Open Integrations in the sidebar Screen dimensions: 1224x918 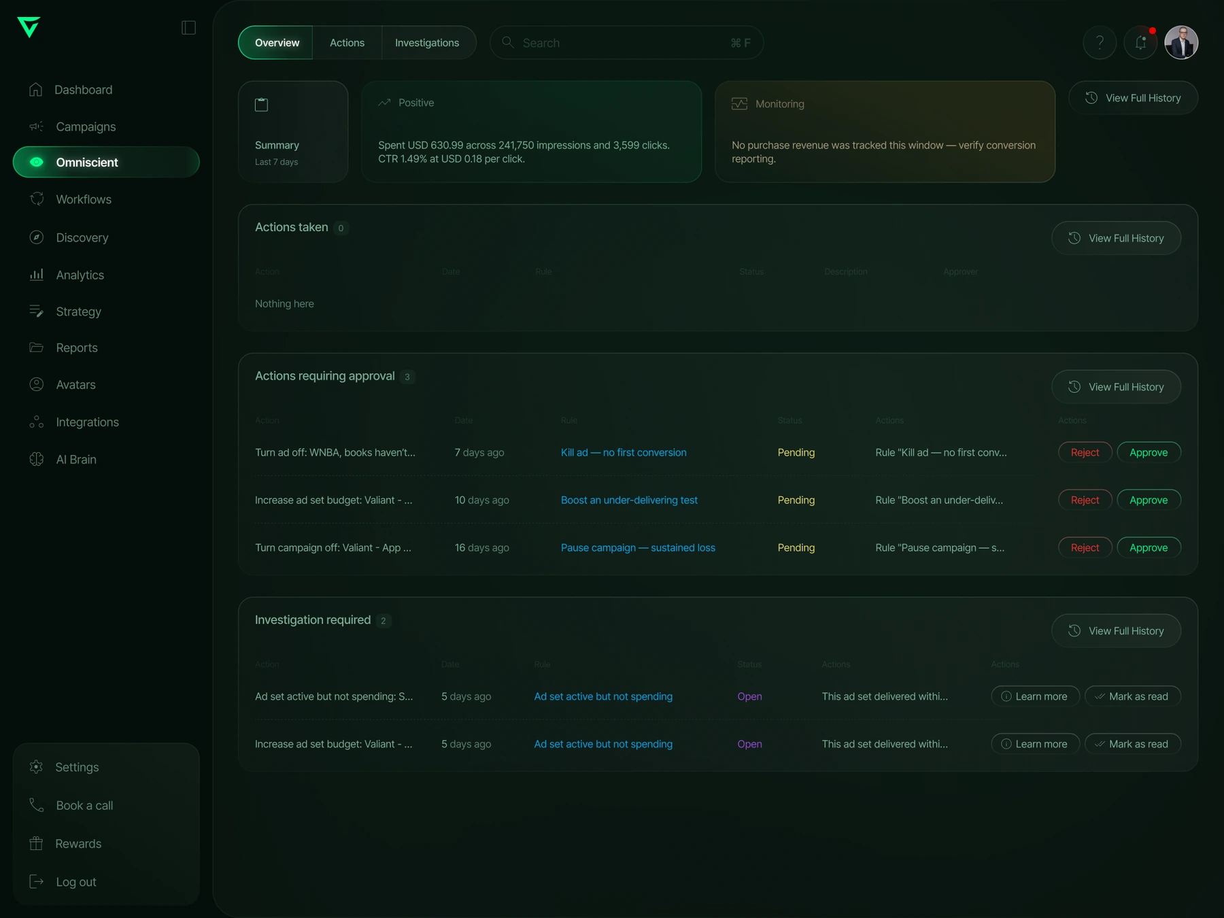click(106, 422)
